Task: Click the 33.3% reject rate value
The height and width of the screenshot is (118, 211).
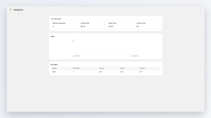Action: [x=111, y=26]
